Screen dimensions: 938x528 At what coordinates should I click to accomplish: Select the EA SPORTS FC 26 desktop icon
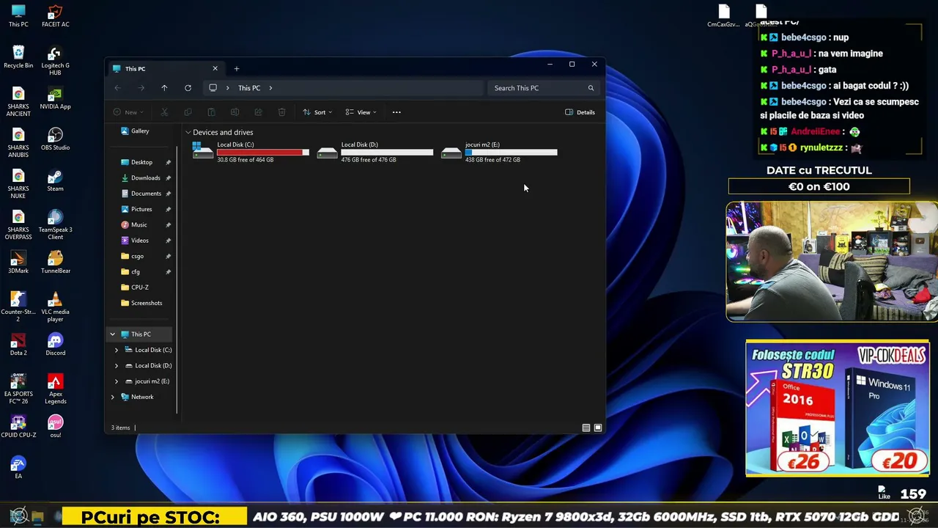(18, 389)
